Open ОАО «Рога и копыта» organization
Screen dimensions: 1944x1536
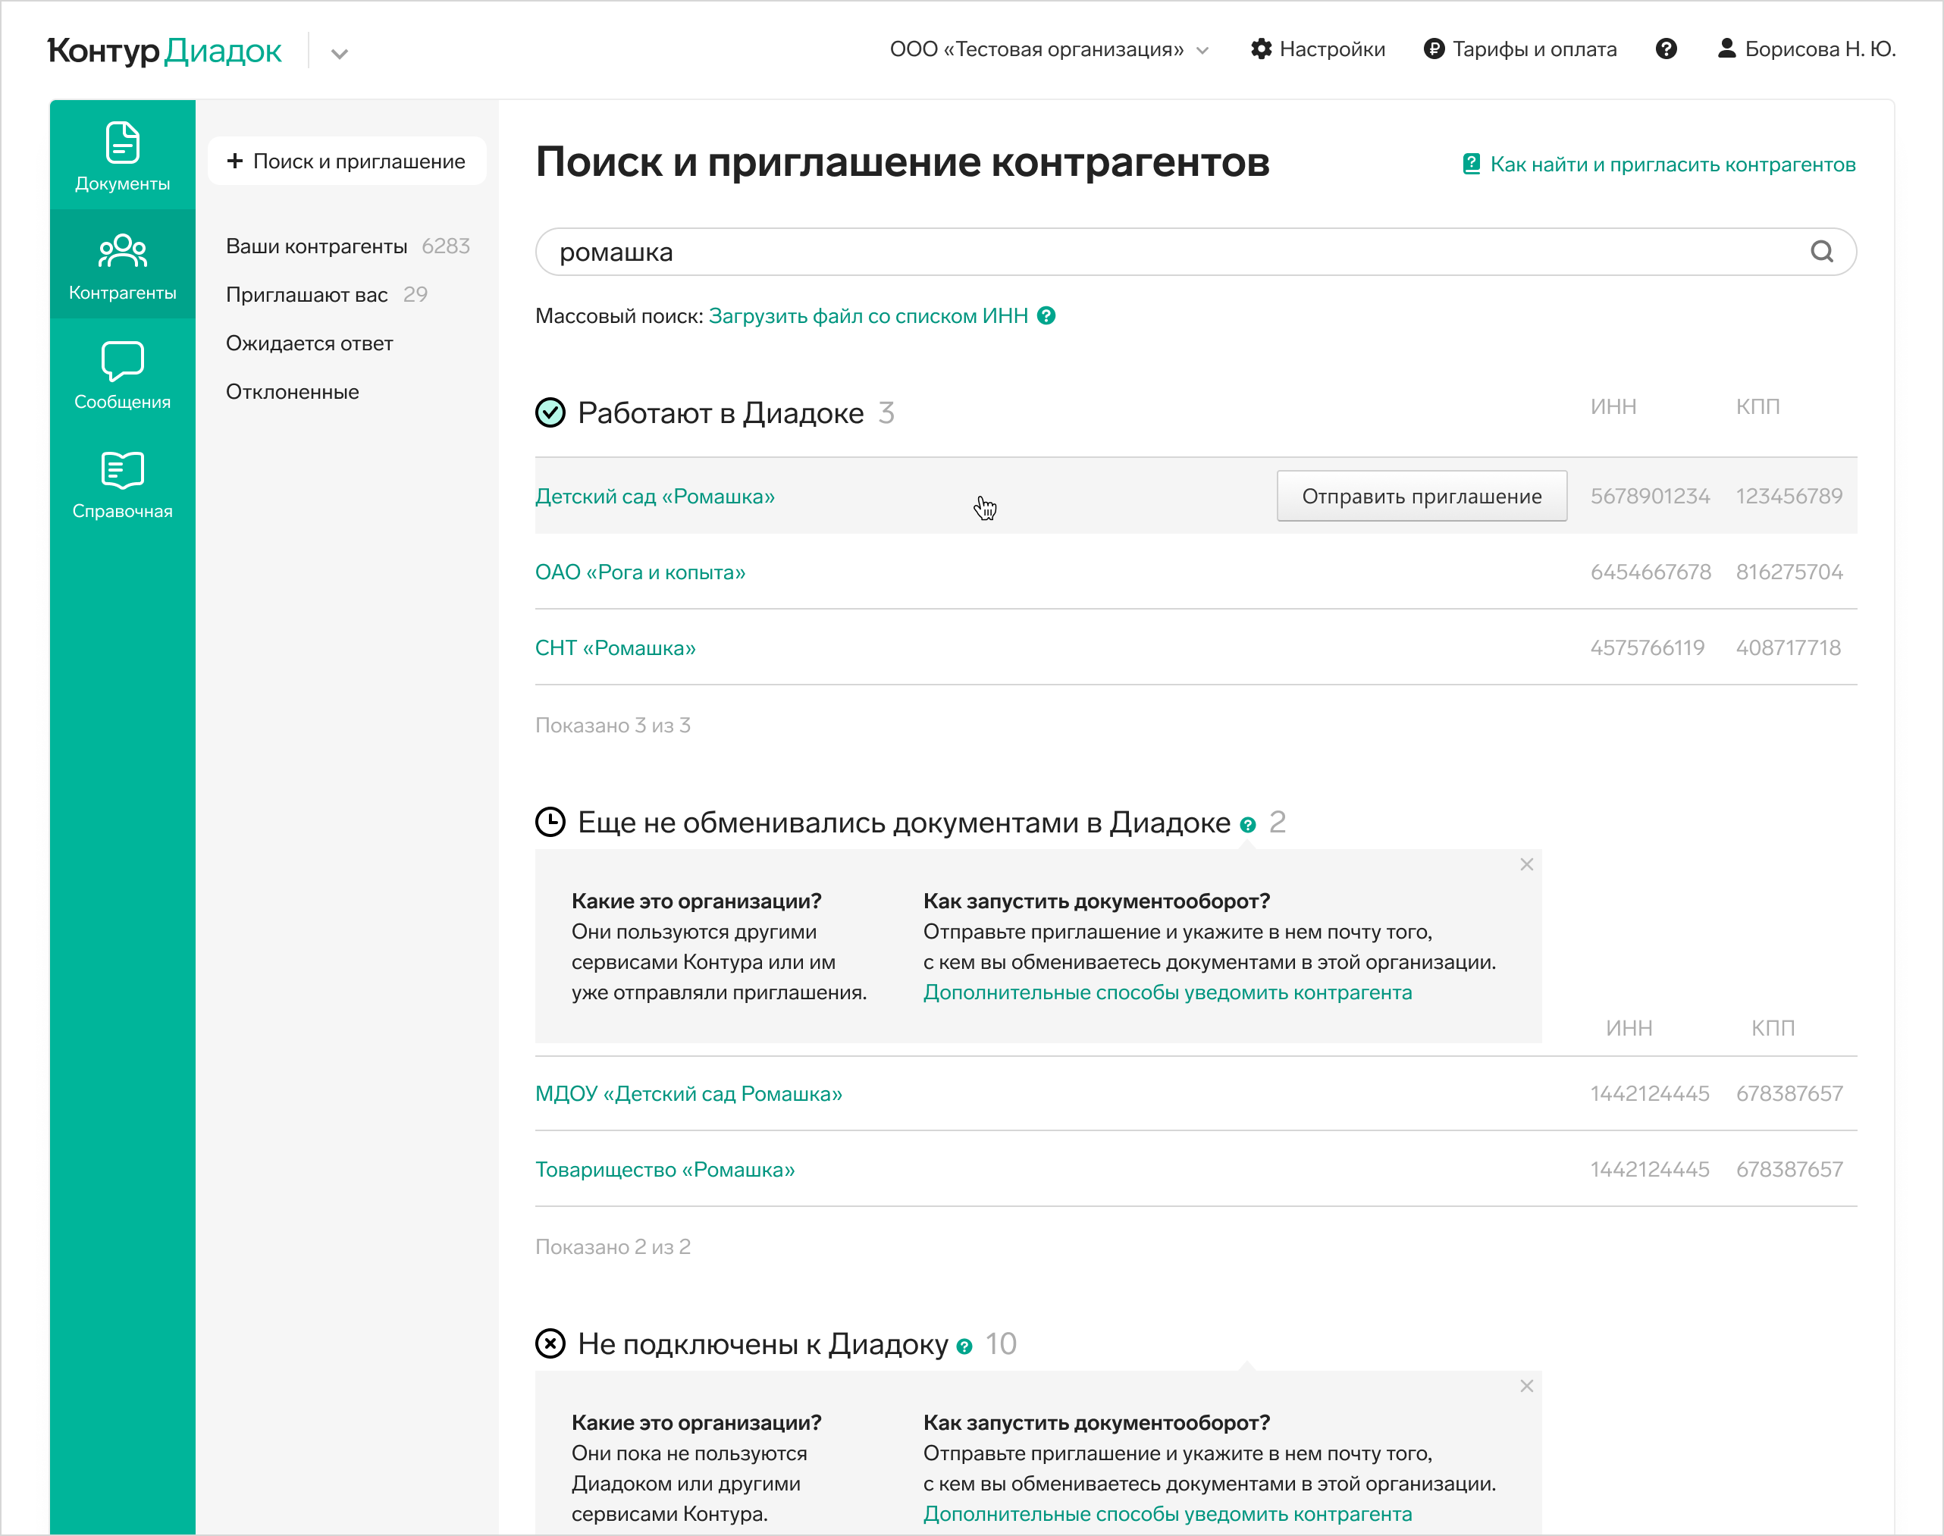point(640,572)
